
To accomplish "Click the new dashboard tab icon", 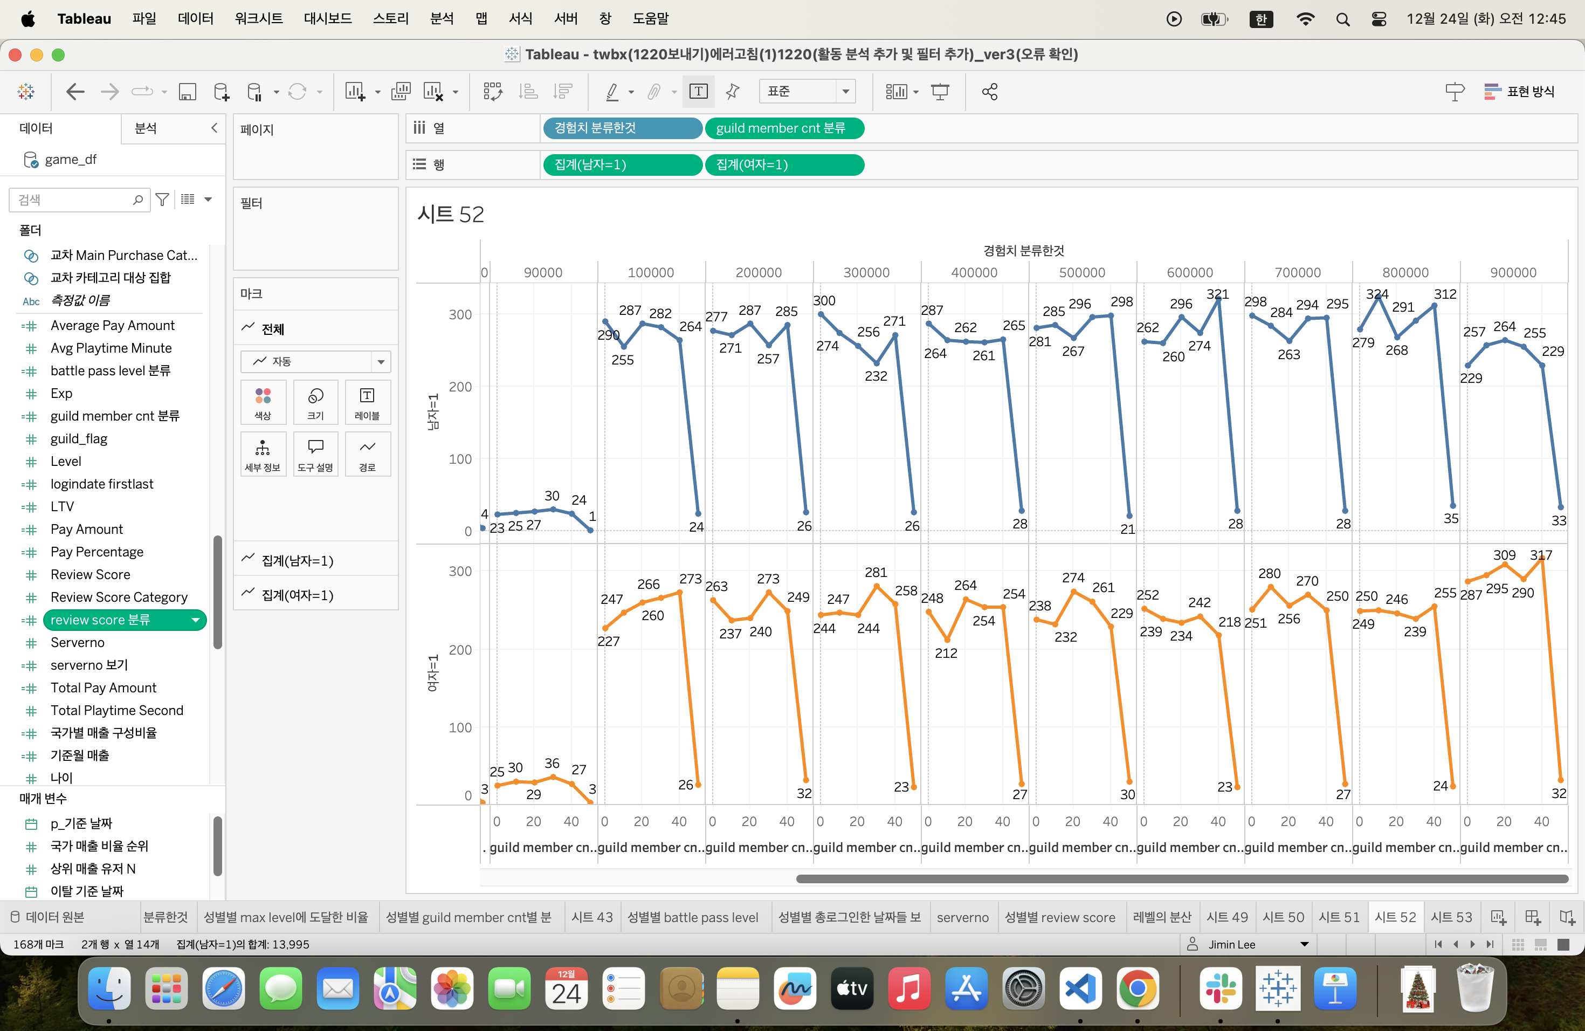I will (1532, 917).
